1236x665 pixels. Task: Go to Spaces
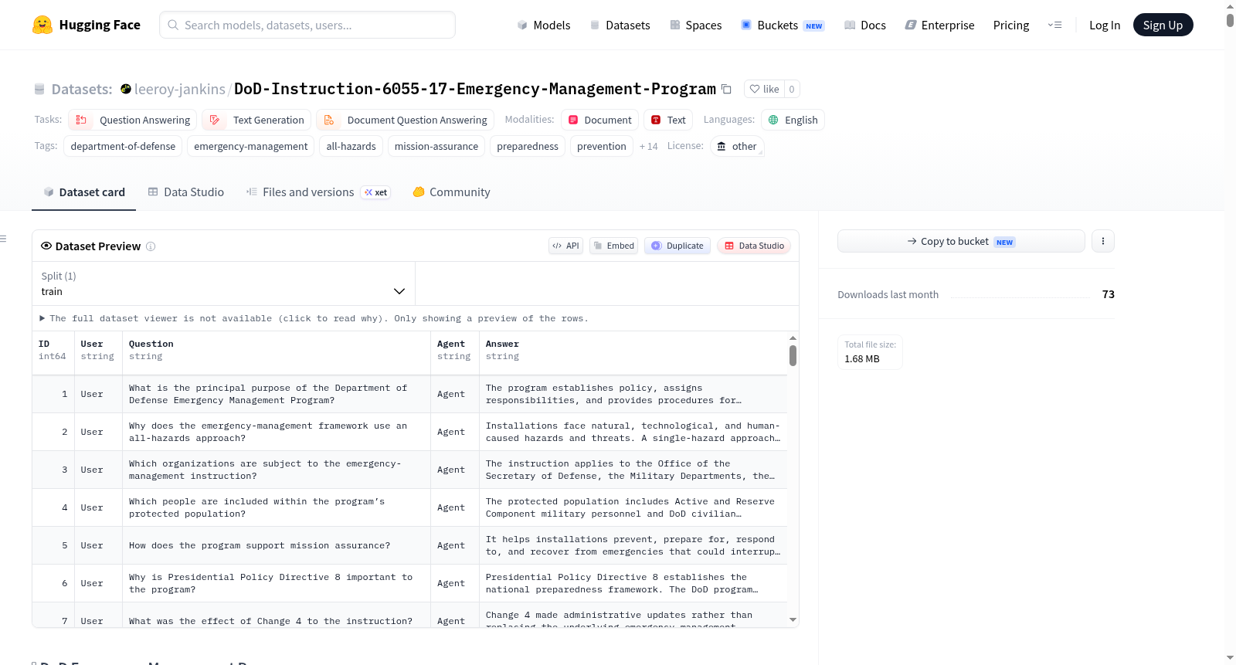695,25
